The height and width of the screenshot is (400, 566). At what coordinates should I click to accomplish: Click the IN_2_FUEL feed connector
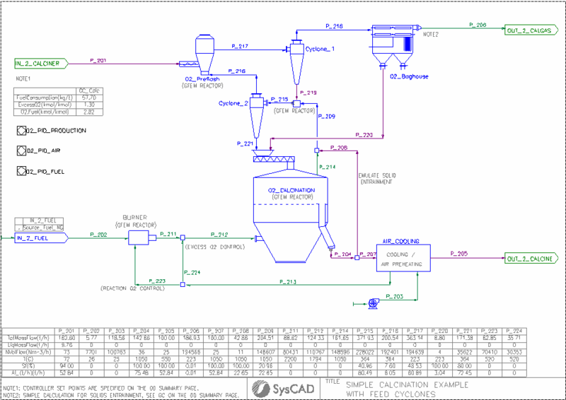[x=41, y=238]
